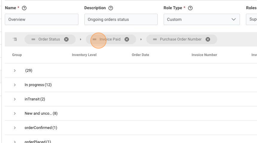This screenshot has width=257, height=143.
Task: Expand the orderConfirmed group row
Action: 15,128
